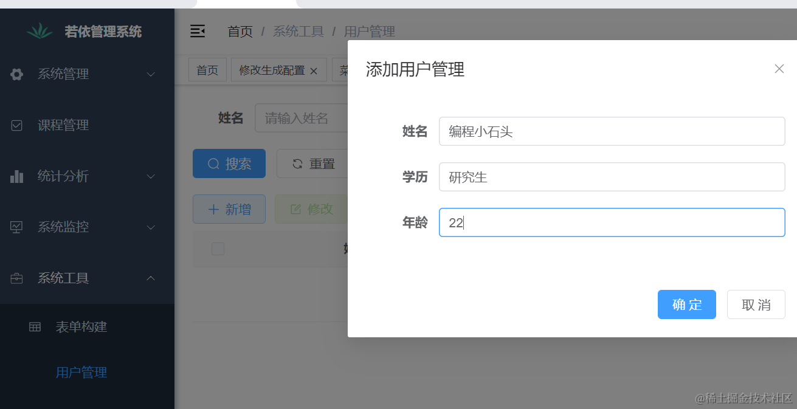Click the Course Management checkbox icon

17,125
